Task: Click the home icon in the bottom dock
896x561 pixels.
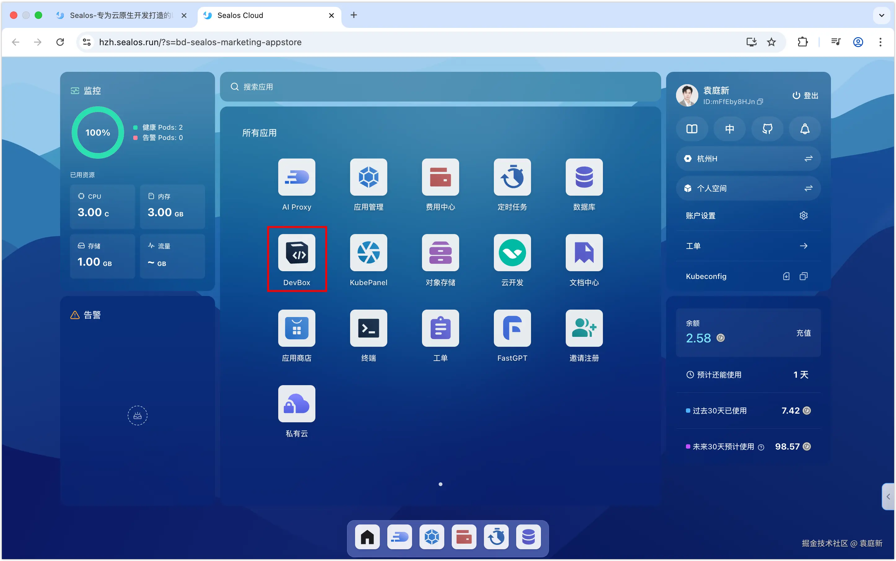Action: click(367, 537)
